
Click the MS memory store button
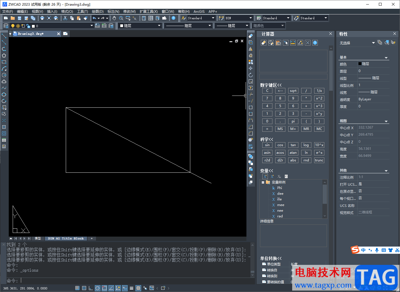[280, 129]
